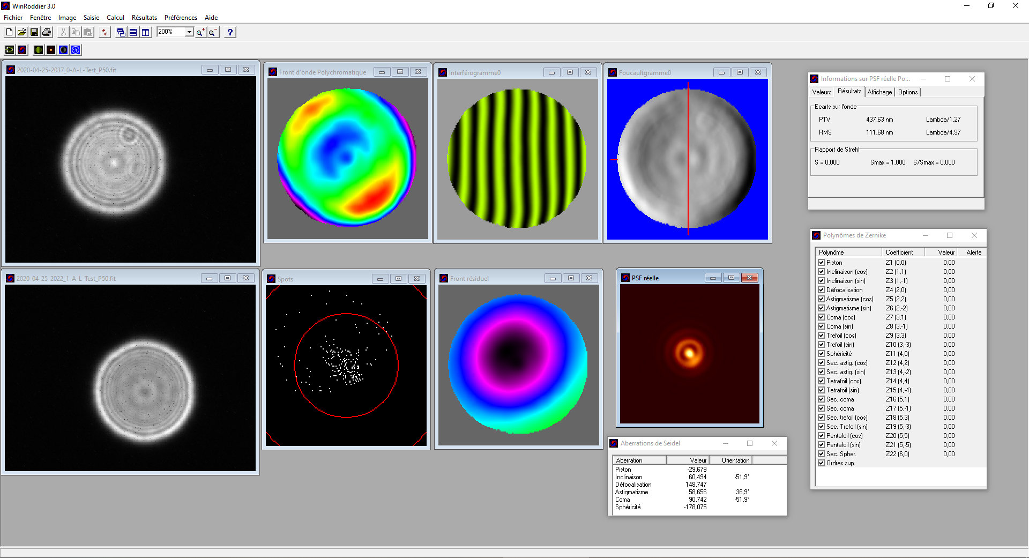Click the 200% zoom field
The image size is (1029, 558).
tap(171, 32)
